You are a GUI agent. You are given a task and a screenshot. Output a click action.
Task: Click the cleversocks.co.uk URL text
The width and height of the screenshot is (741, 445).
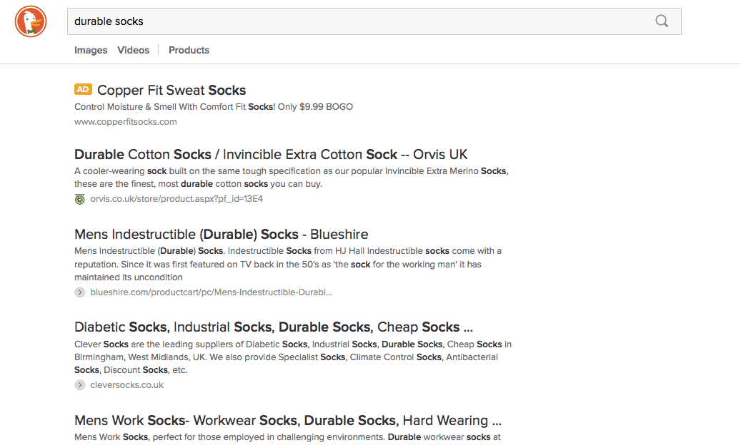click(126, 385)
